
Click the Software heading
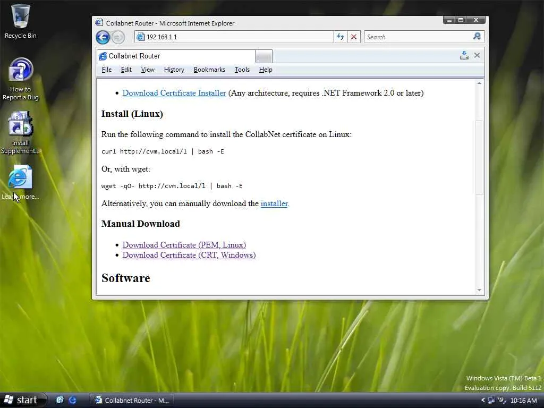pyautogui.click(x=125, y=278)
